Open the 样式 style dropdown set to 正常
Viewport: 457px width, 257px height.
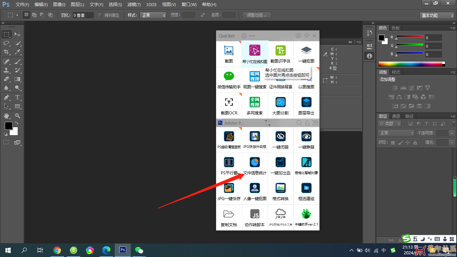153,15
